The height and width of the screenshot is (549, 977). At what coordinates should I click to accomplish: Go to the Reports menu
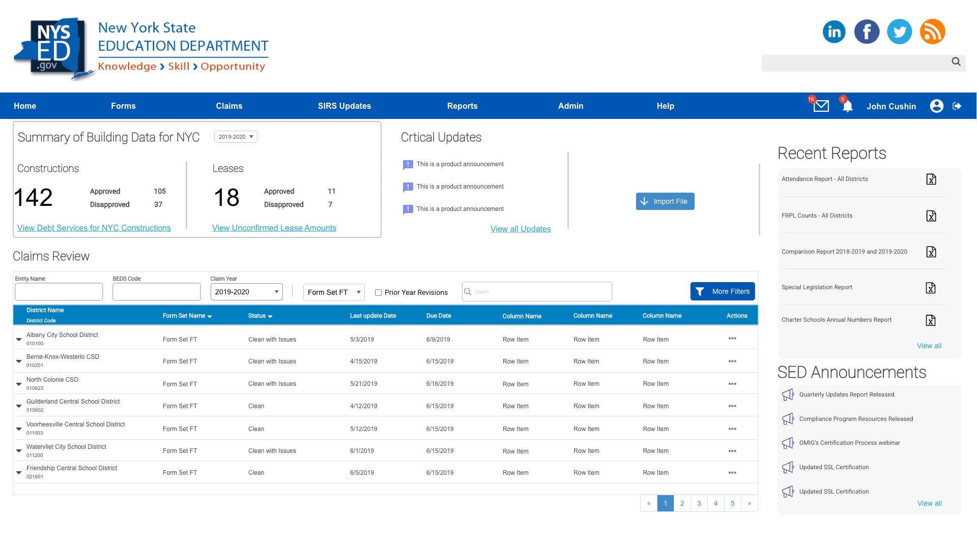point(462,106)
